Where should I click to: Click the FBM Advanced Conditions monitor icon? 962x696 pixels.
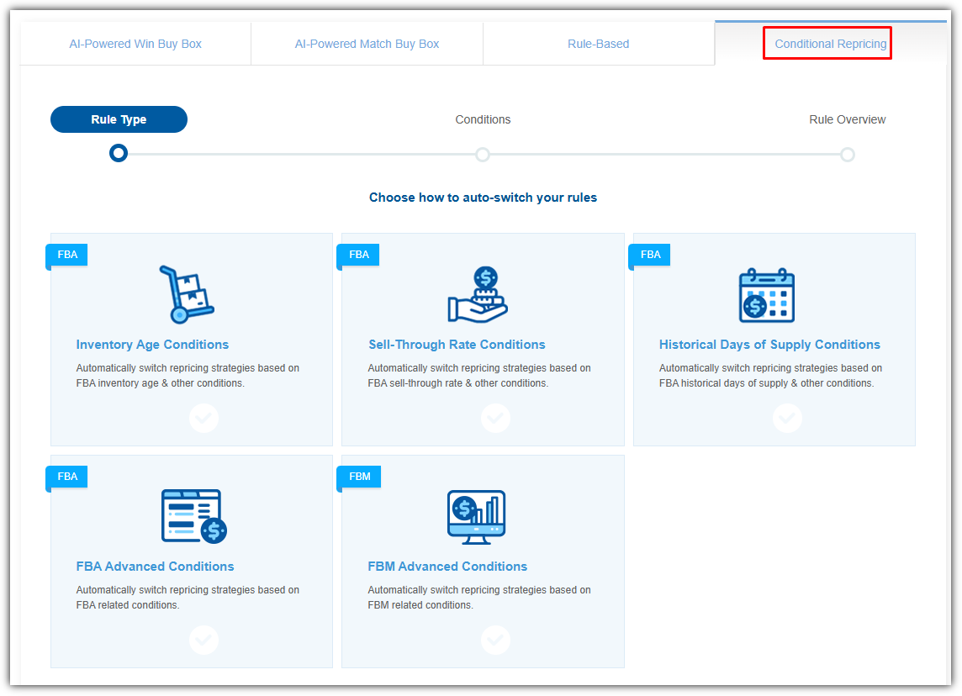click(x=477, y=517)
